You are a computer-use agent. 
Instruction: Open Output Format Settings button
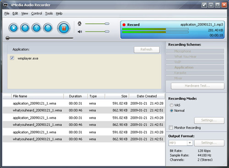coord(209,143)
